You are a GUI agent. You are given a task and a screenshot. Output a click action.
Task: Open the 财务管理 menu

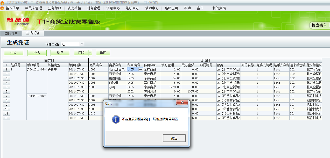[x=93, y=8]
